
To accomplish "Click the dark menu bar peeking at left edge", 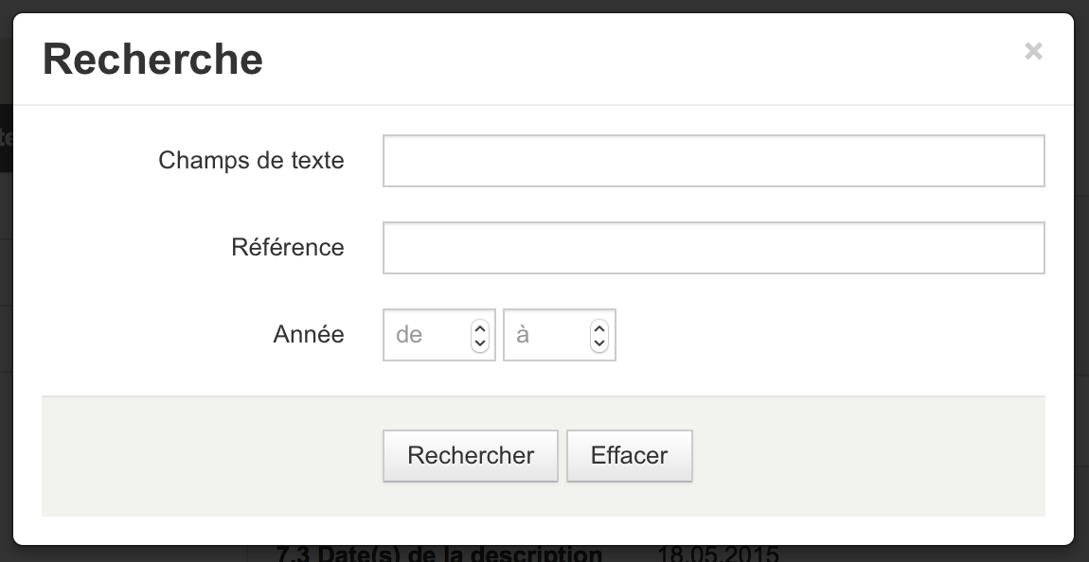I will [7, 138].
